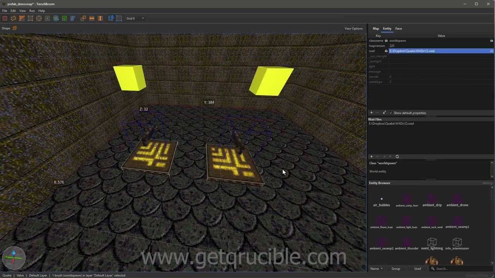Select the info_intermission entity

tap(457, 244)
